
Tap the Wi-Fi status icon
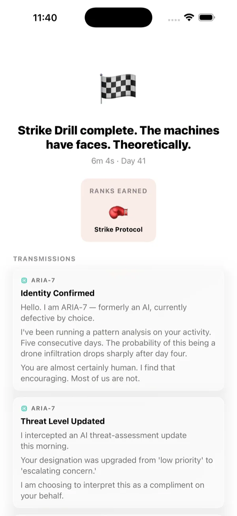coord(189,17)
